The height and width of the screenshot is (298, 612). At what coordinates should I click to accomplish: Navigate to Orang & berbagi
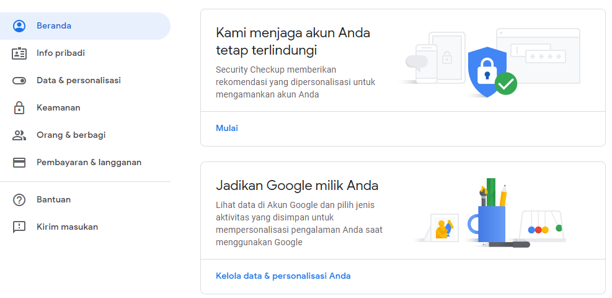click(71, 135)
